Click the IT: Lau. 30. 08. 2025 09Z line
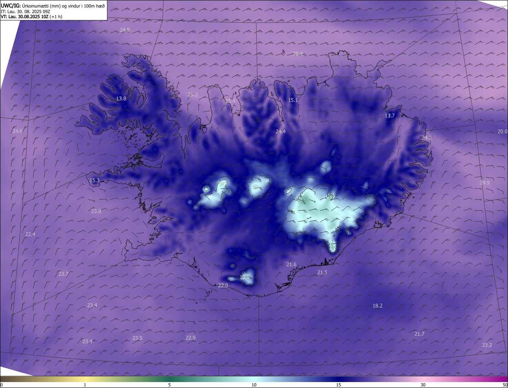The height and width of the screenshot is (388, 508). (25, 12)
